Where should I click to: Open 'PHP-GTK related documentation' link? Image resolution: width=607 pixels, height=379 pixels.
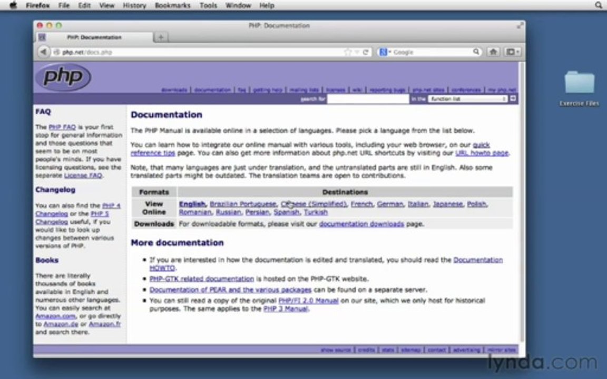[x=202, y=278]
